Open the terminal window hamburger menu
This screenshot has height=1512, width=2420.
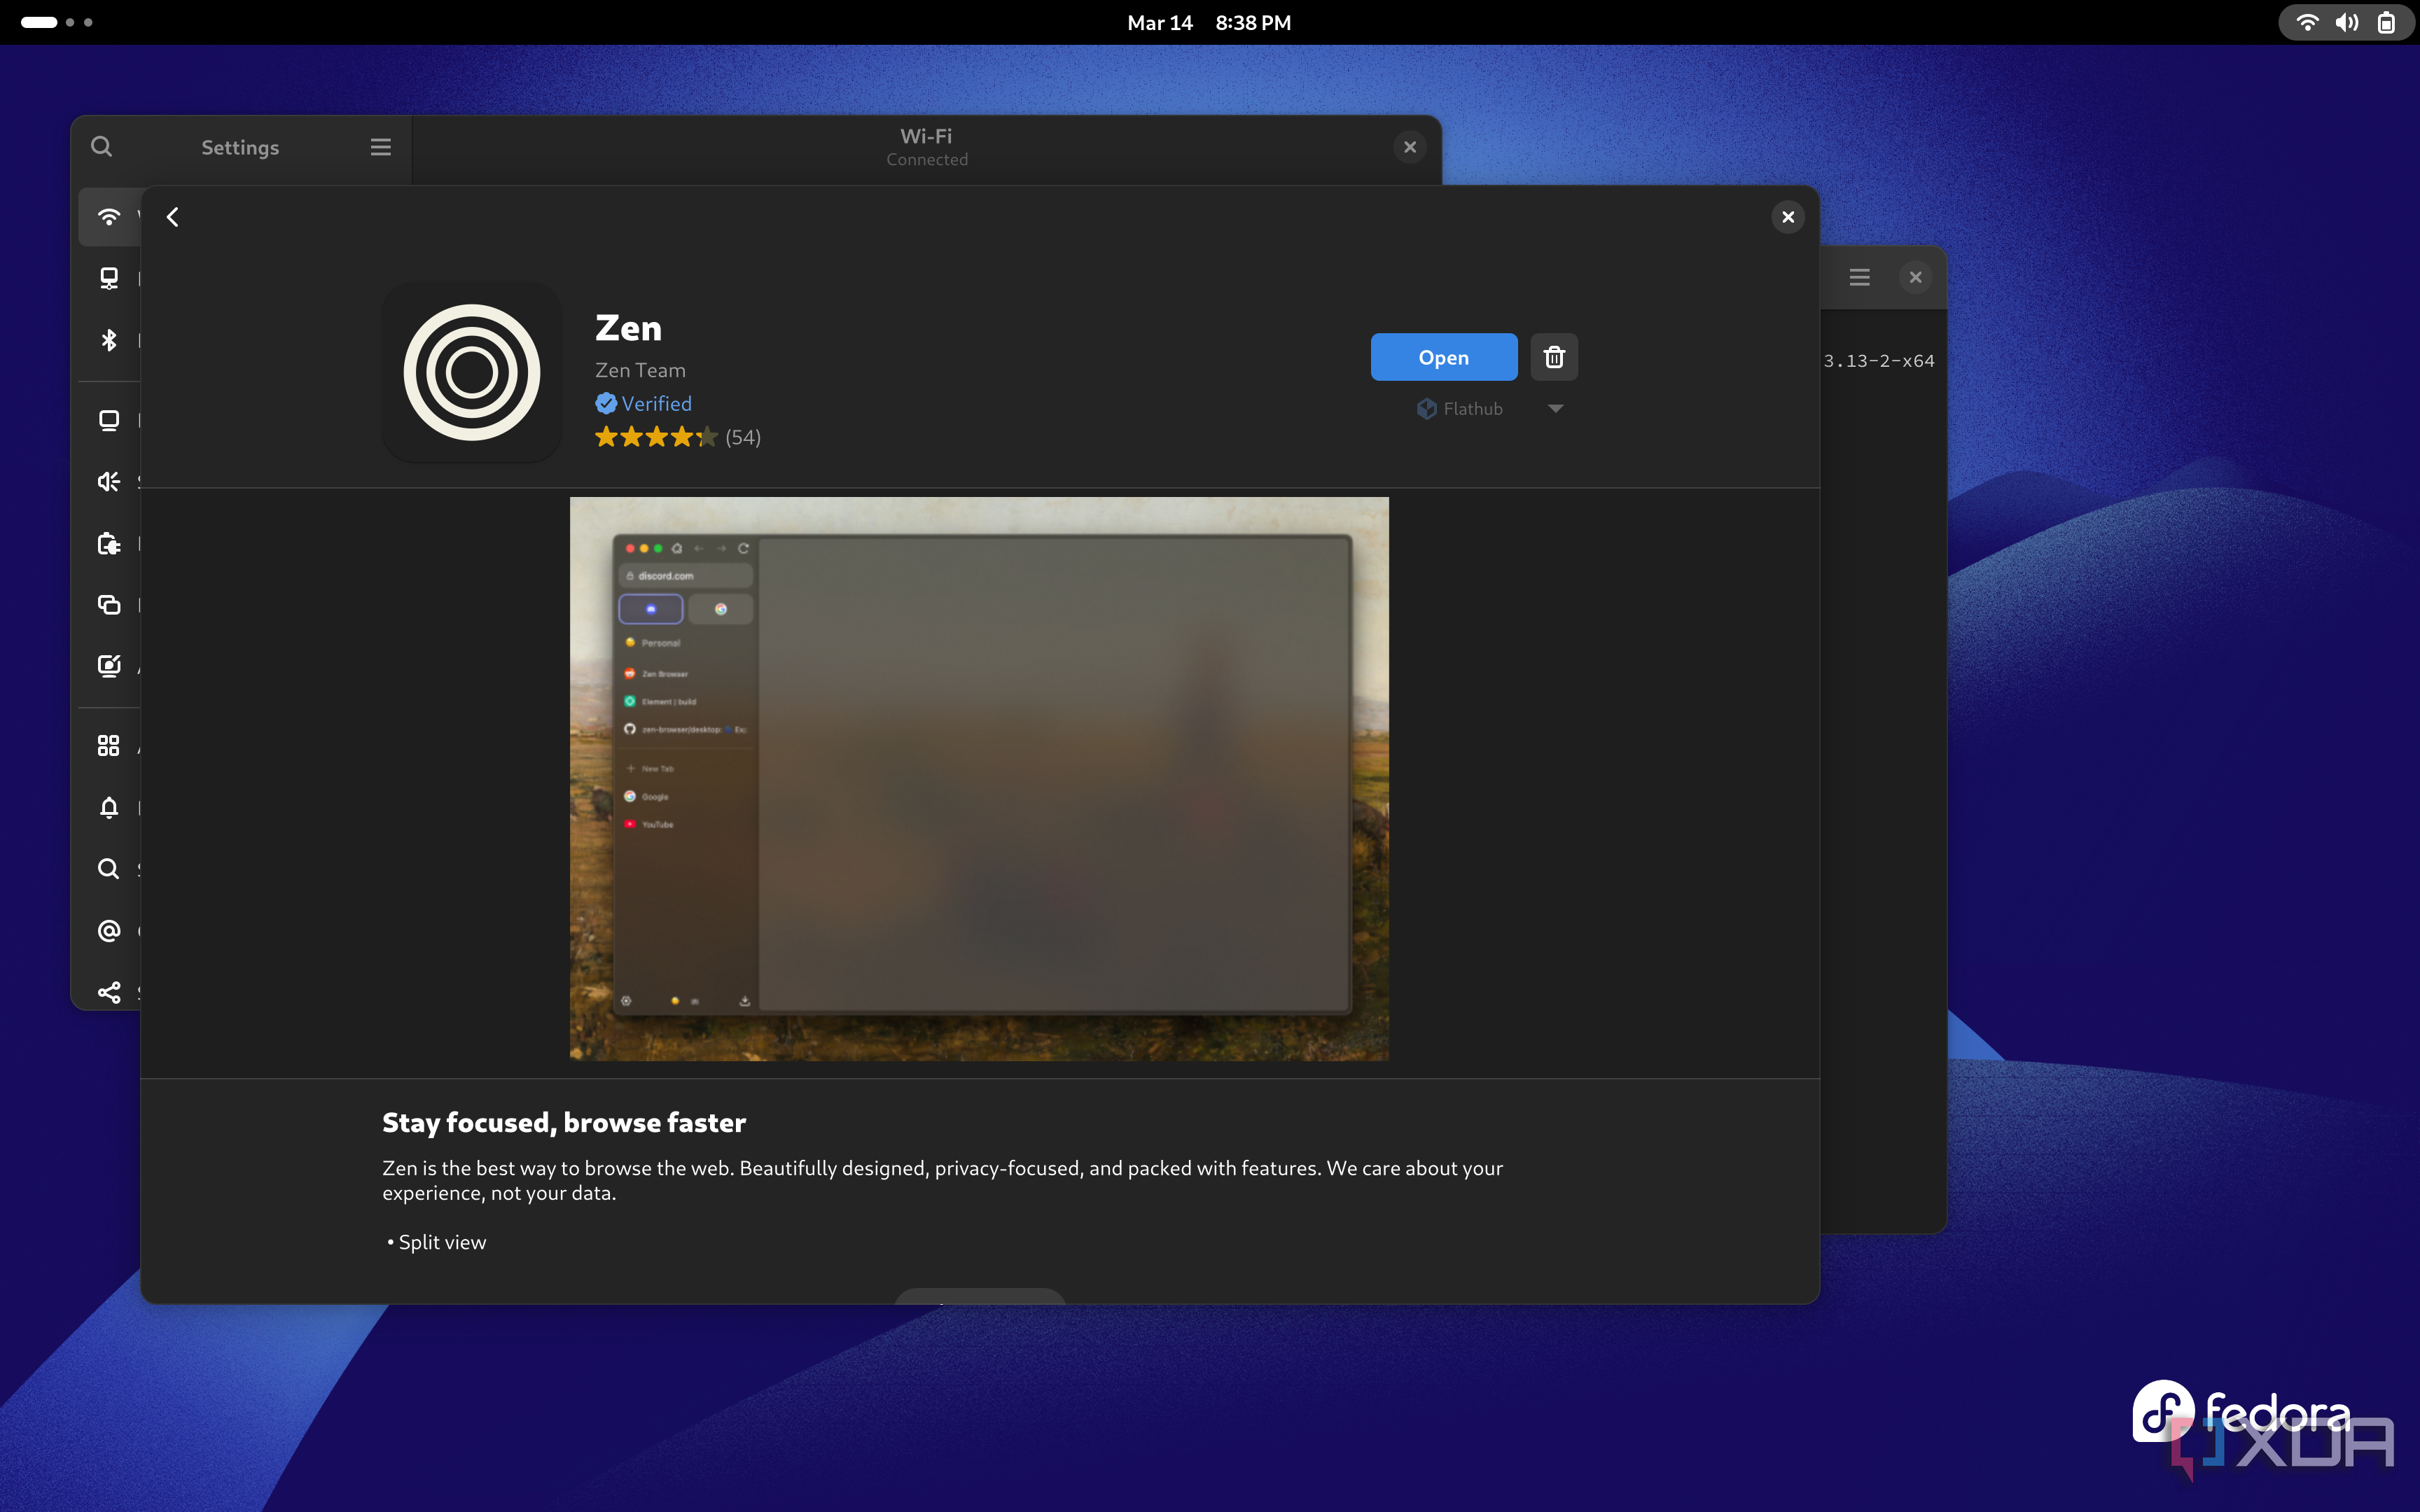(x=1859, y=277)
